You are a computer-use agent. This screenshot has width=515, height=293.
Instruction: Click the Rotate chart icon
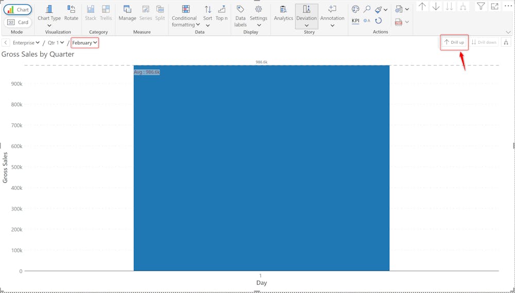pyautogui.click(x=71, y=13)
